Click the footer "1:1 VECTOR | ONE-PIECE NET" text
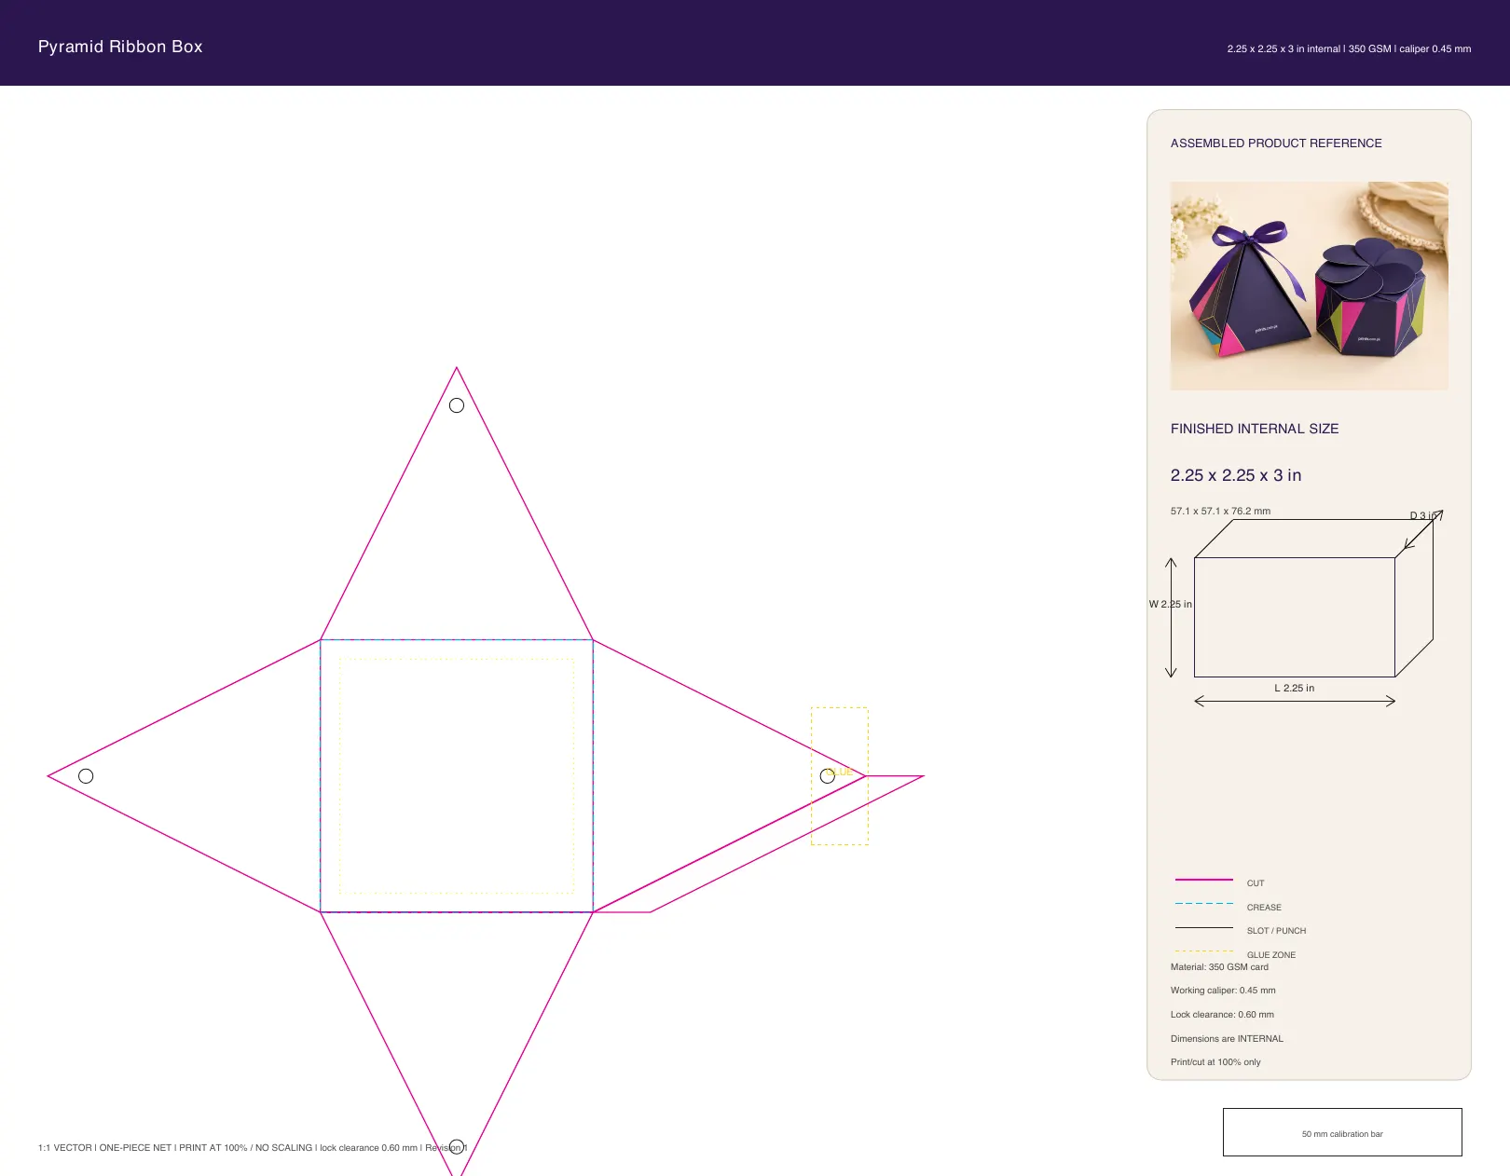This screenshot has height=1176, width=1510. [x=104, y=1148]
